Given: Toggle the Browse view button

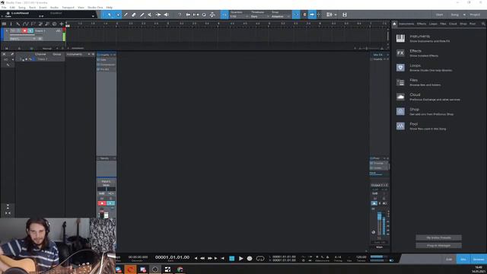Looking at the screenshot, I should pos(479,259).
